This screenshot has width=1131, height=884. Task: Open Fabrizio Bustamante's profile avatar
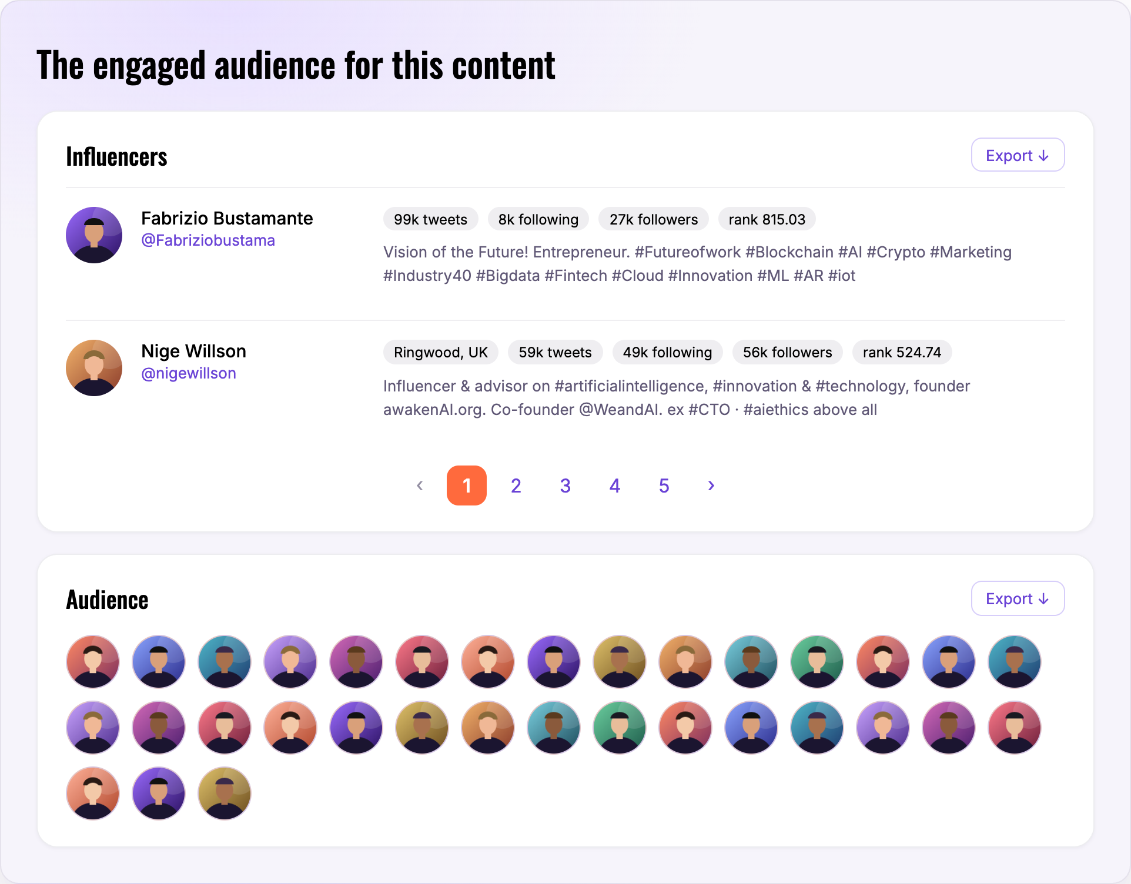(x=94, y=235)
